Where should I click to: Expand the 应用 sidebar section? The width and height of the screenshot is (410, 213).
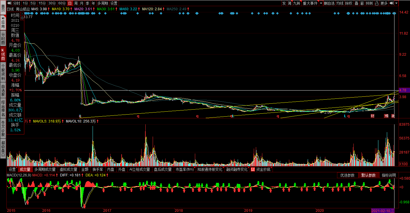click(x=3, y=22)
